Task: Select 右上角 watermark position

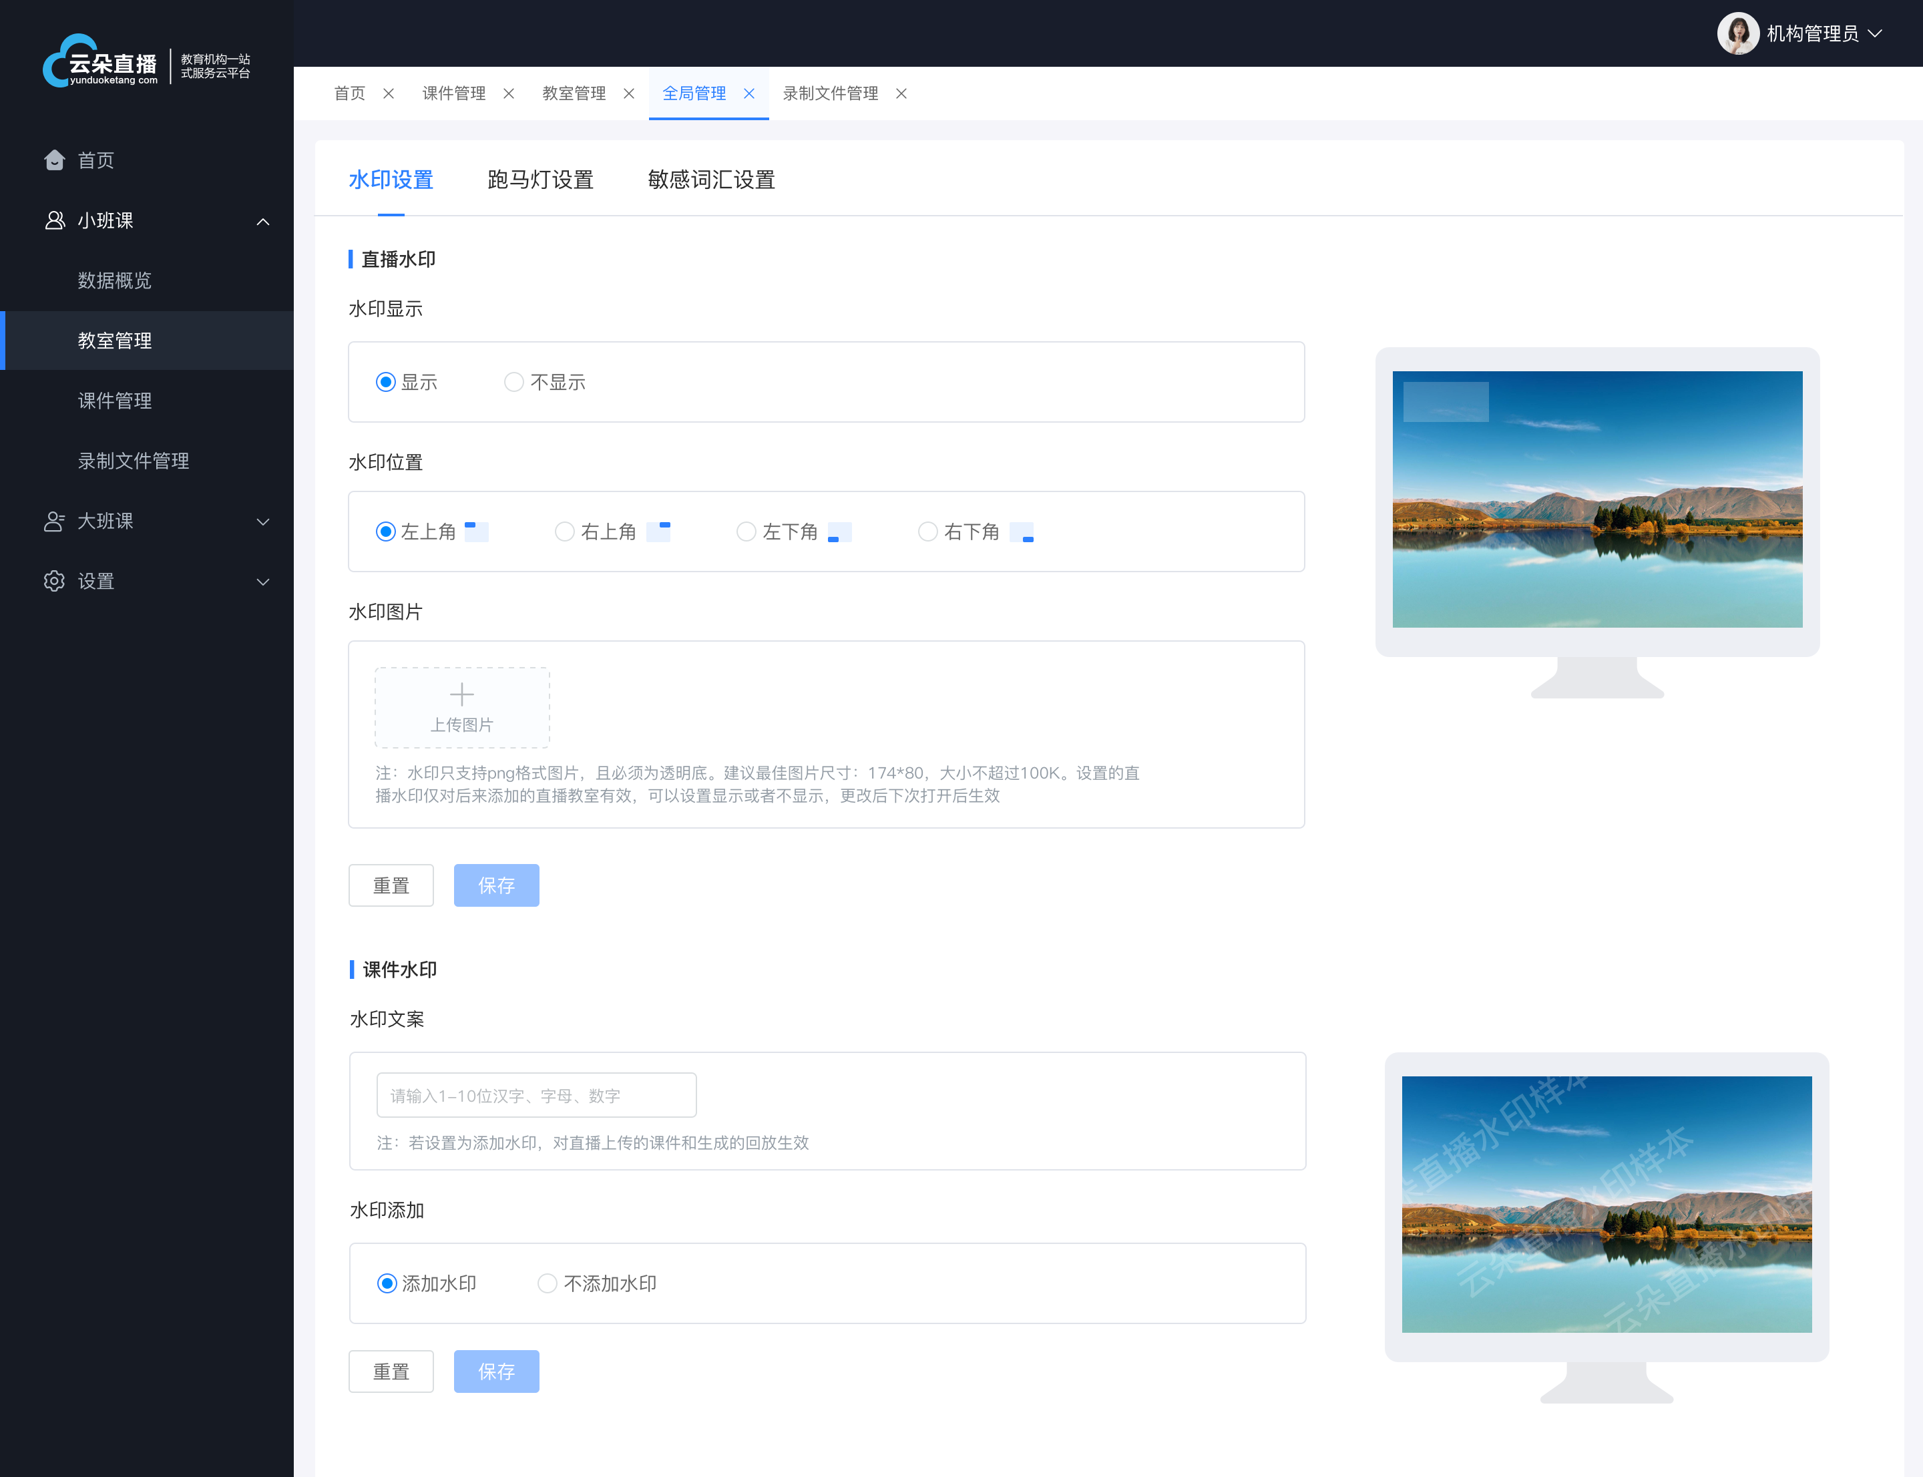Action: coord(564,532)
